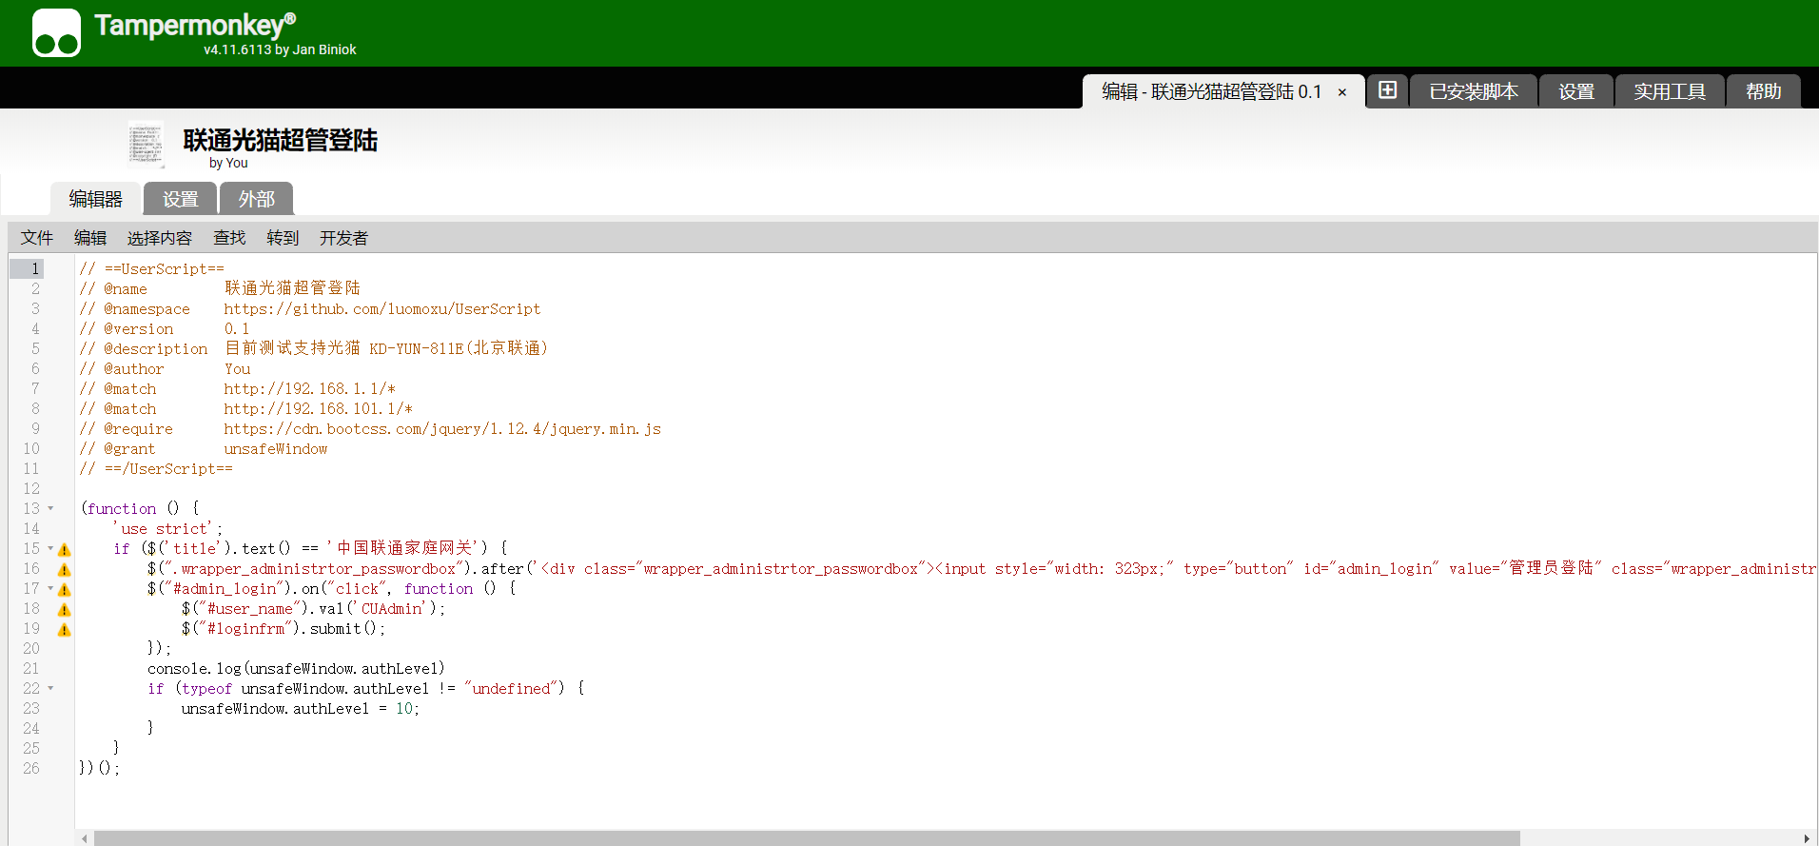Open the 选择内容 menu

tap(160, 238)
